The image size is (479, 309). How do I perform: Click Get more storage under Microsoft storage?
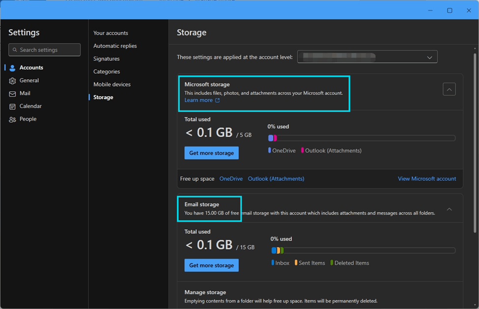coord(211,153)
